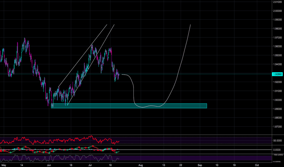The height and width of the screenshot is (167, 284).
Task: Select the 2.00000 price axis label
Action: pos(277,11)
